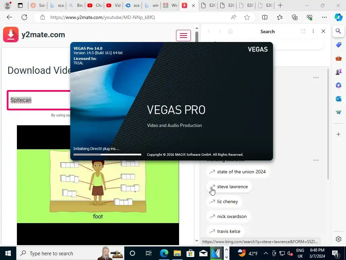346x260 pixels.
Task: Select trending search travis kelce
Action: coord(225,231)
